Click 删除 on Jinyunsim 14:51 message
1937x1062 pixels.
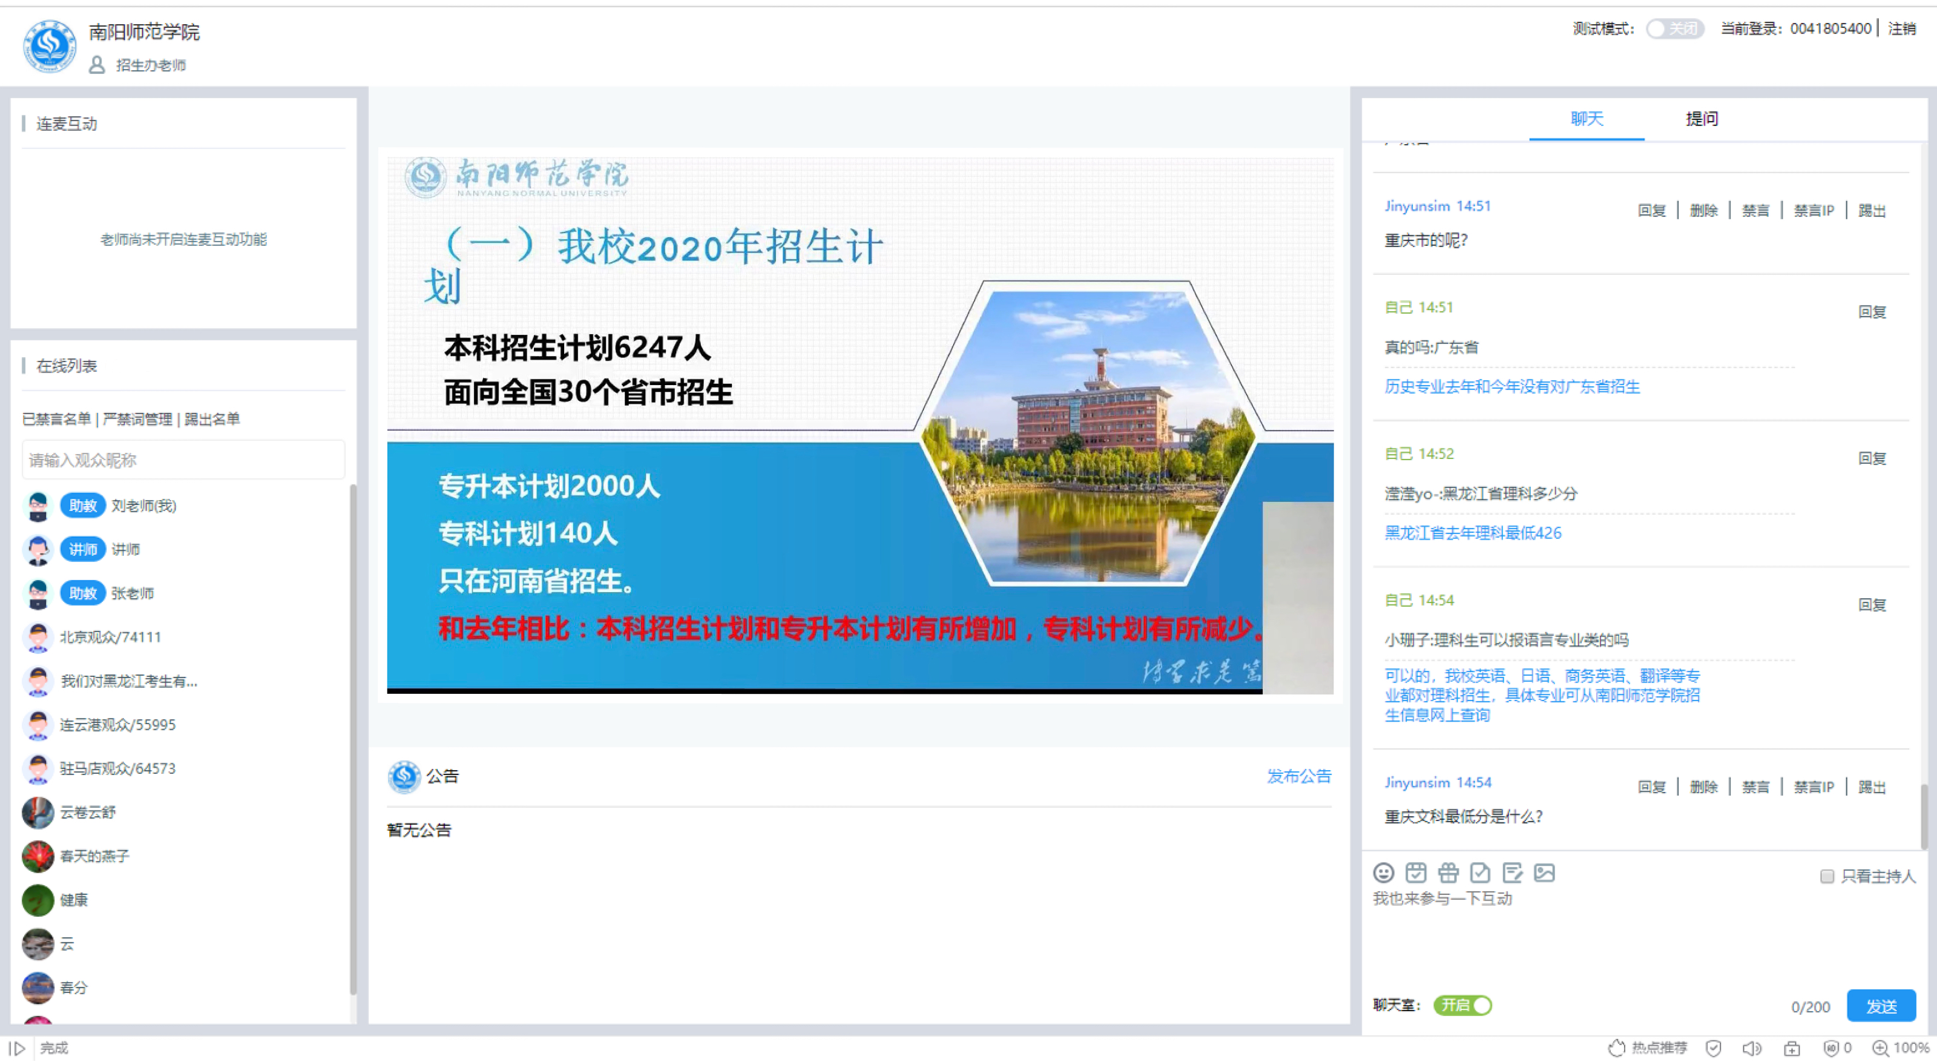(1703, 211)
